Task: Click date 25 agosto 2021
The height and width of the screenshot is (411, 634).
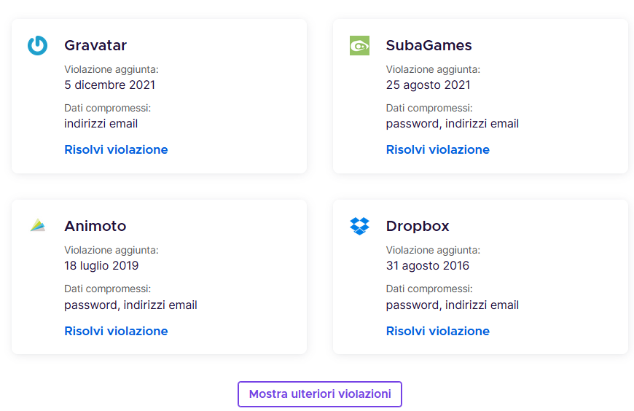Action: tap(428, 85)
